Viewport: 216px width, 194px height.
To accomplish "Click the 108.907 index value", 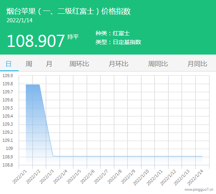I will [x=36, y=41].
